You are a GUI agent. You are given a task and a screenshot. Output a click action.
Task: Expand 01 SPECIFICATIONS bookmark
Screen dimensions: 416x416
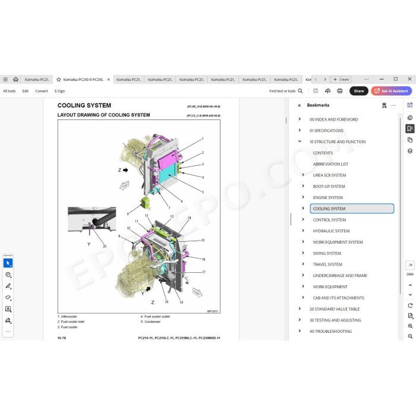pyautogui.click(x=300, y=130)
